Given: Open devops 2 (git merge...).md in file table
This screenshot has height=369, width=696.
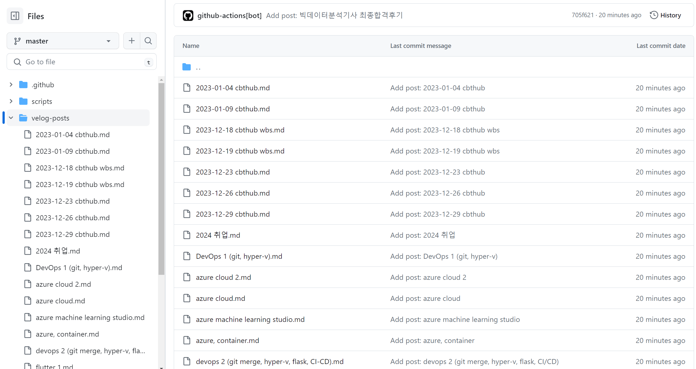Looking at the screenshot, I should coord(270,362).
